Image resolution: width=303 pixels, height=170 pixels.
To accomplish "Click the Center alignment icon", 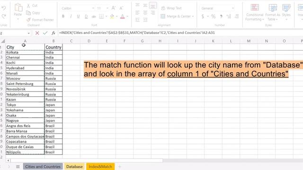I will point(145,13).
